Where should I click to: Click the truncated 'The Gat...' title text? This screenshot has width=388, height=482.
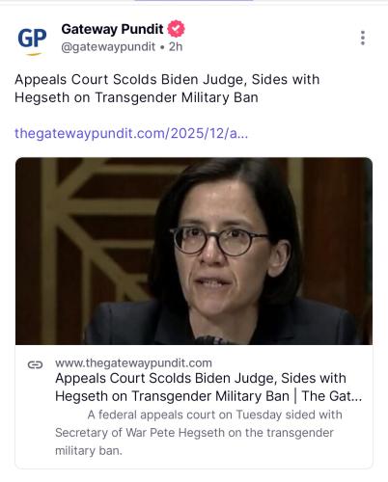pyautogui.click(x=332, y=396)
